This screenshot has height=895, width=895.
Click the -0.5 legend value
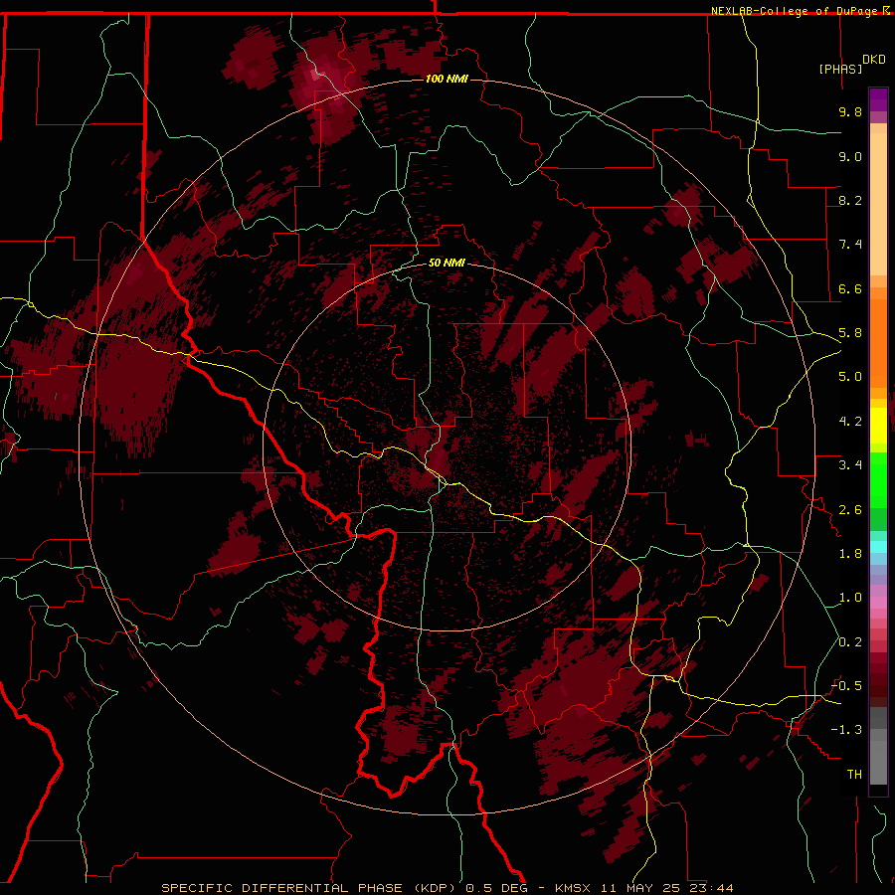click(x=846, y=686)
